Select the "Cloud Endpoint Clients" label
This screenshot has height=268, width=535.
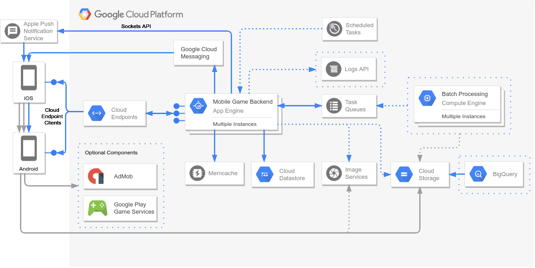(x=53, y=116)
